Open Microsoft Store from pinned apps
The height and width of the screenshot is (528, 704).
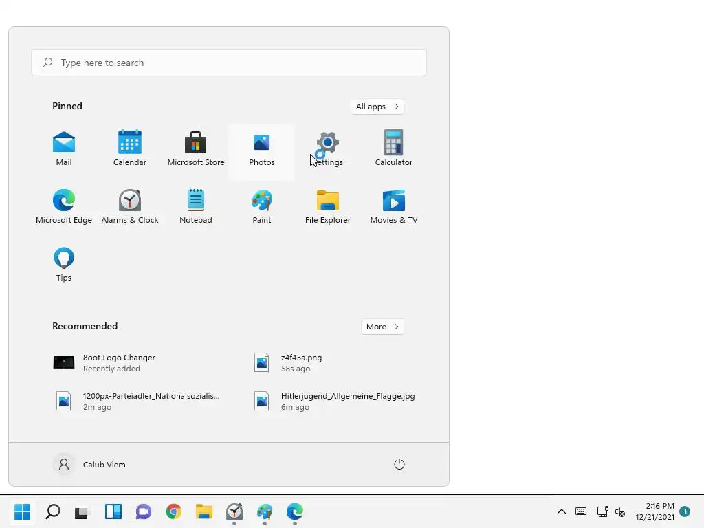click(196, 150)
